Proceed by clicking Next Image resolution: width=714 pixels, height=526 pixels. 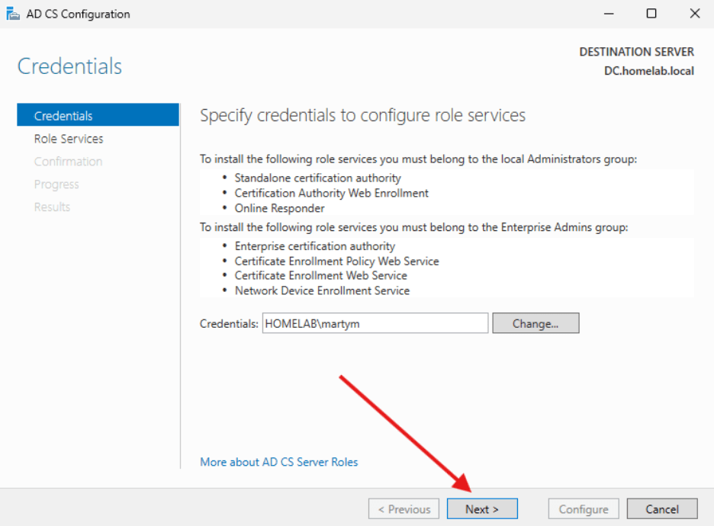pyautogui.click(x=482, y=508)
